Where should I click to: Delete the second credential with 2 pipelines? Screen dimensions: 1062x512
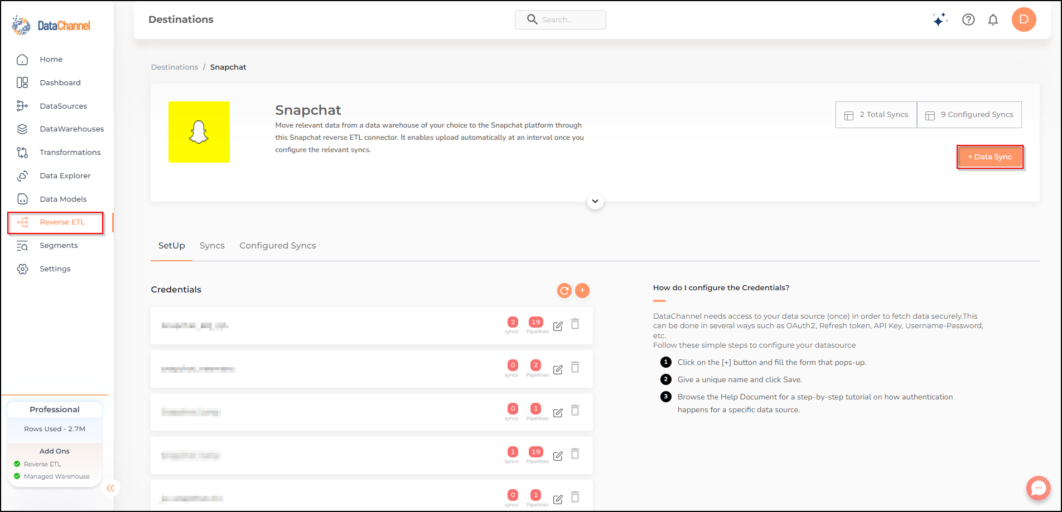[x=575, y=367]
